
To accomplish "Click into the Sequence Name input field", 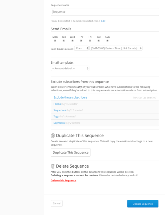I will [x=105, y=12].
